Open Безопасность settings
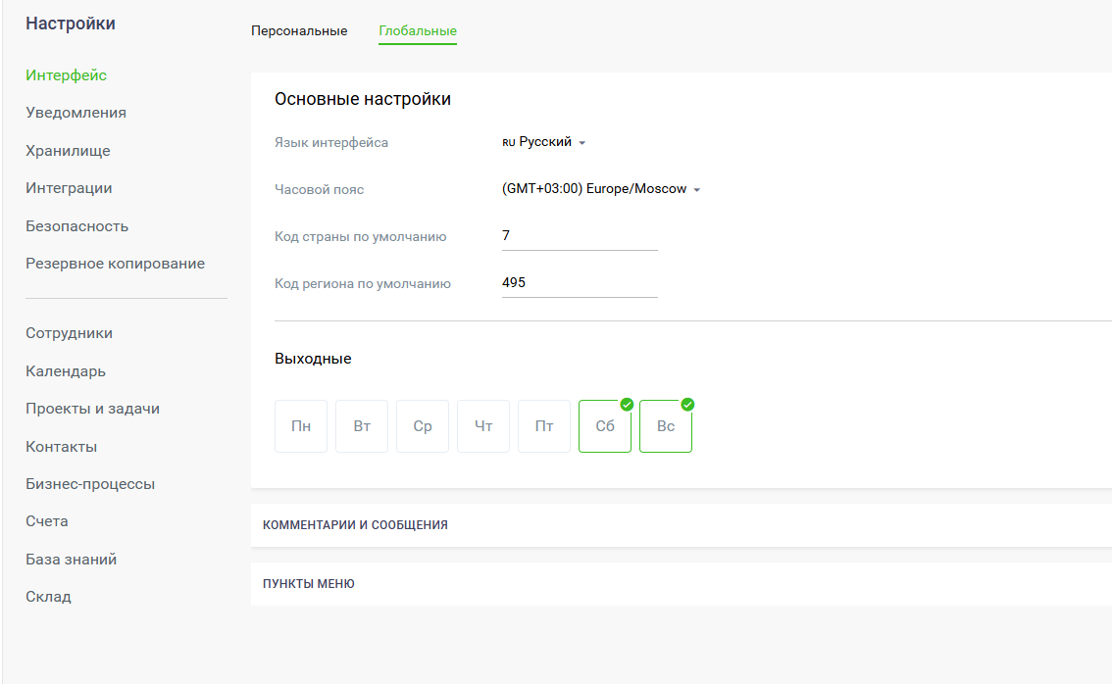 coord(76,226)
